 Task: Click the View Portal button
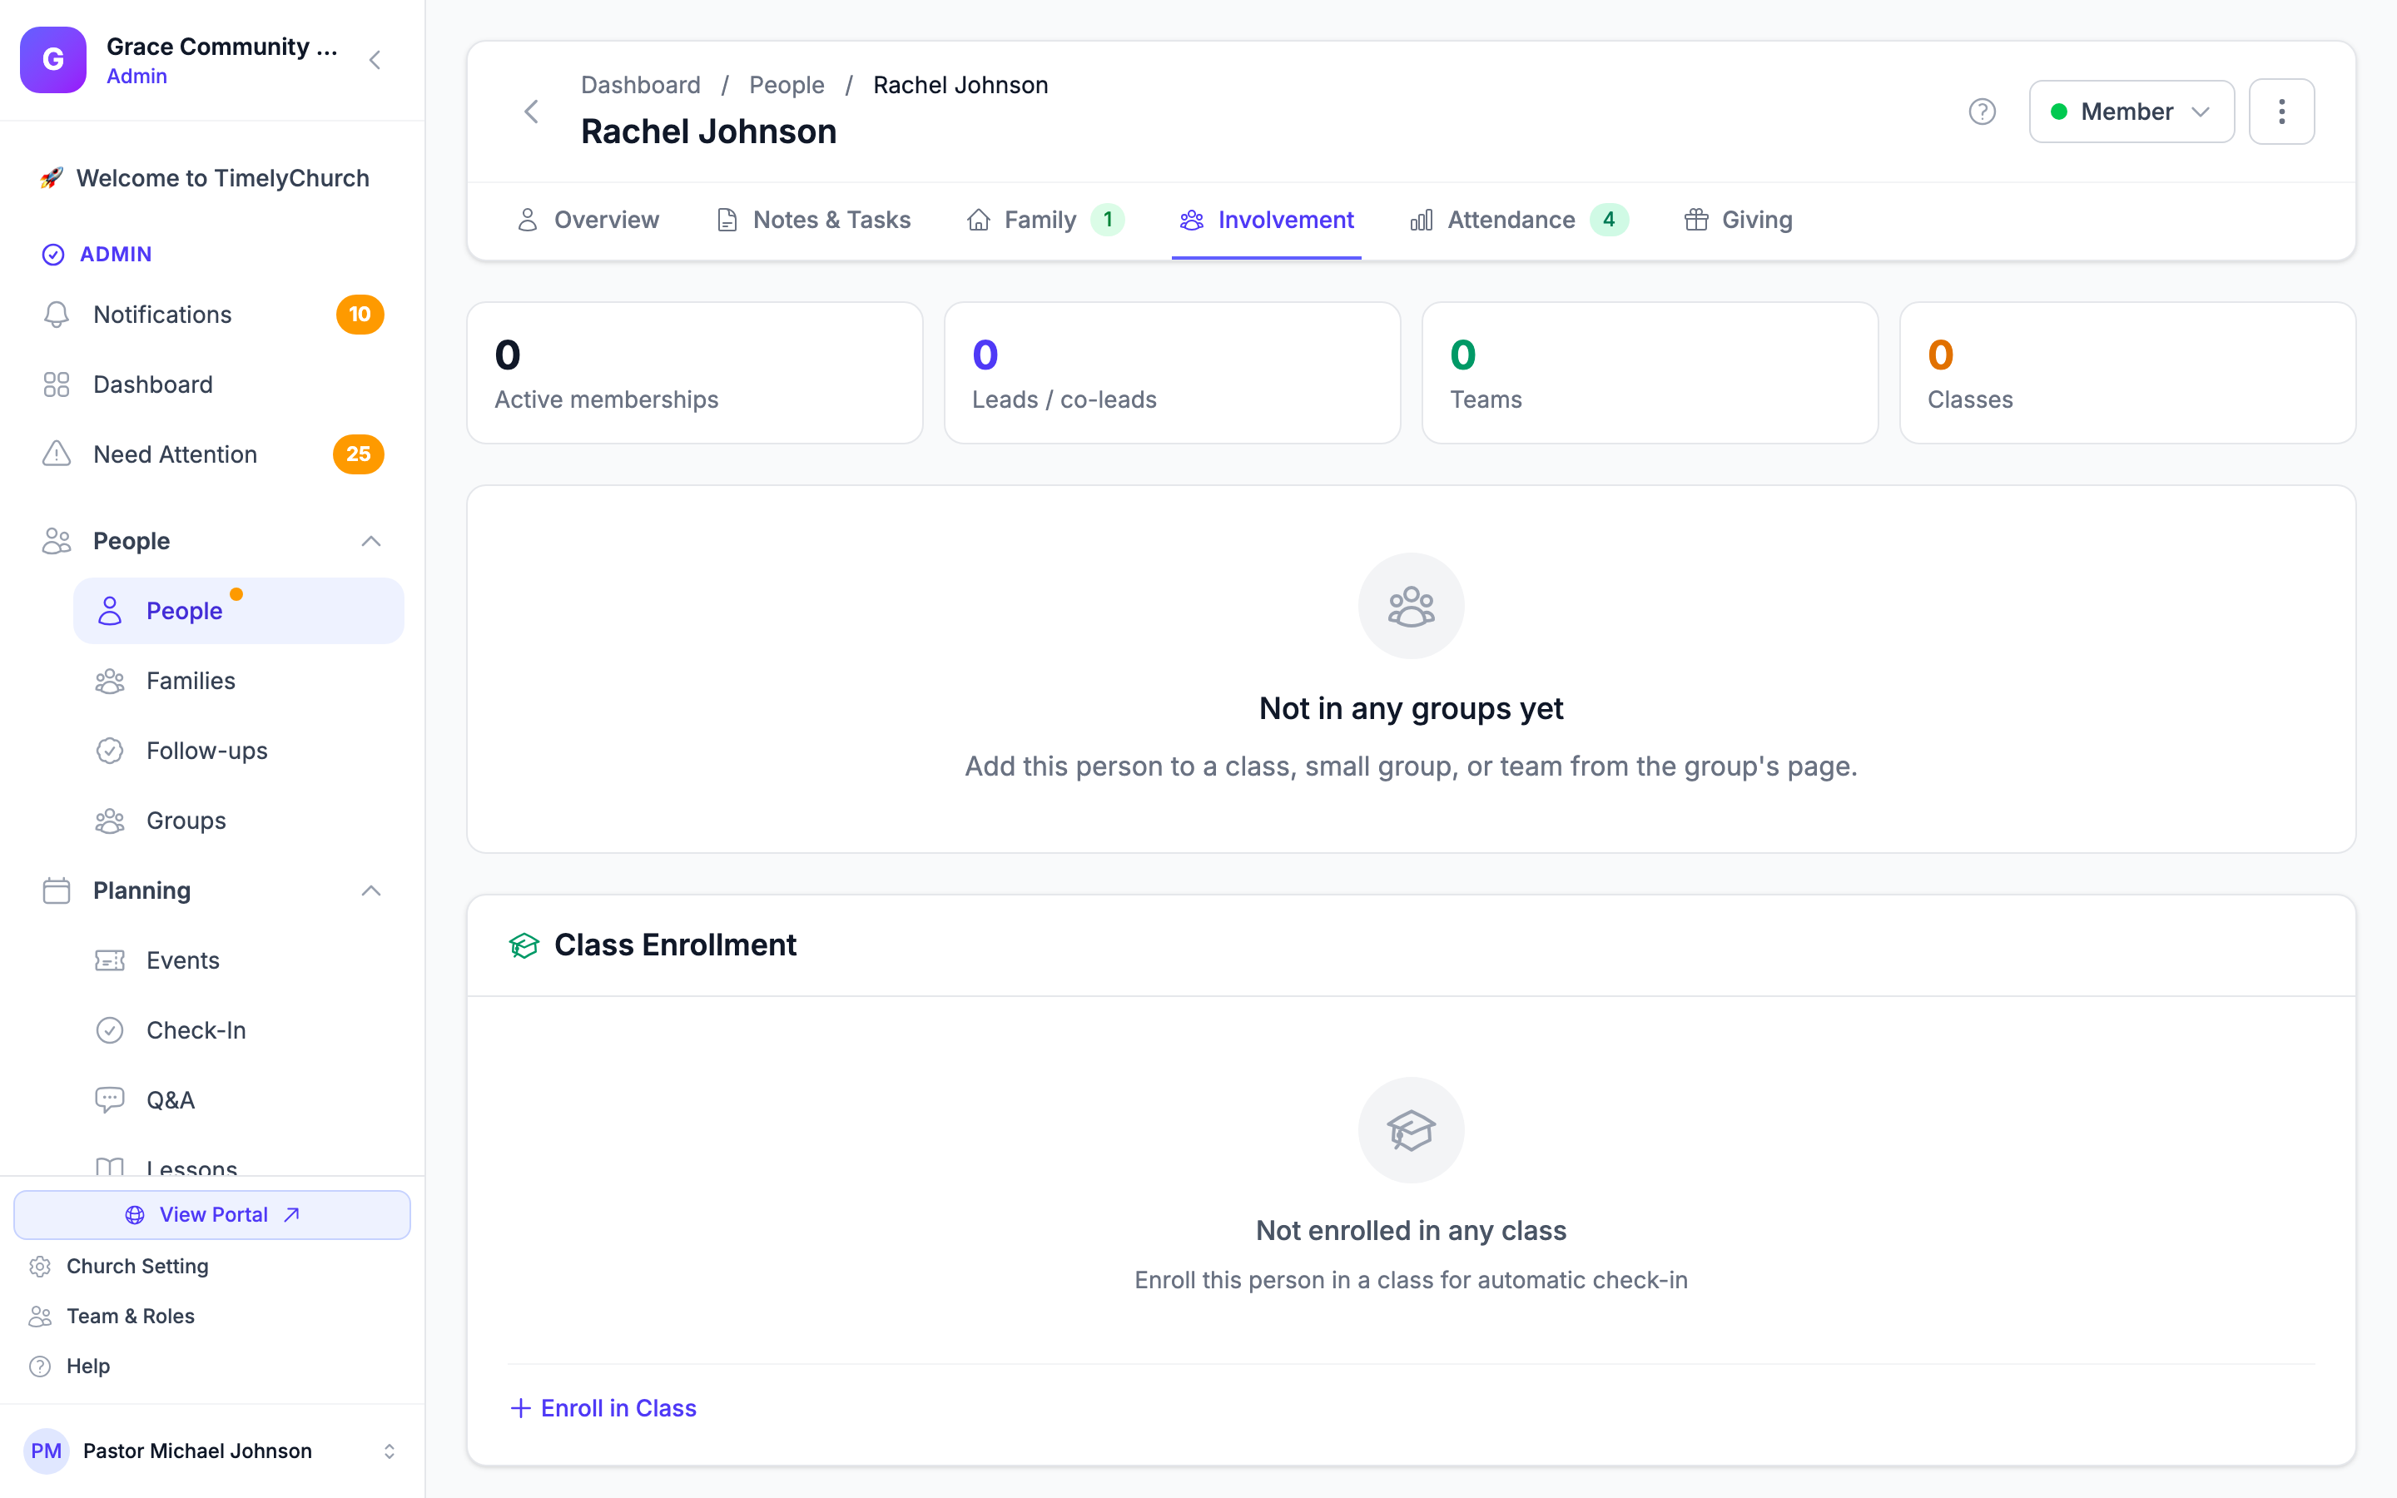pyautogui.click(x=212, y=1215)
